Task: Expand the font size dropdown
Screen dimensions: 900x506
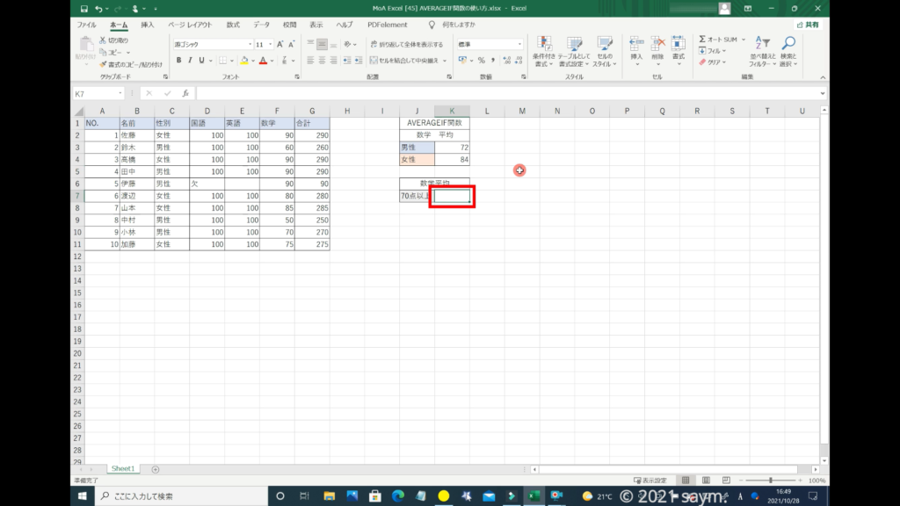Action: click(269, 44)
